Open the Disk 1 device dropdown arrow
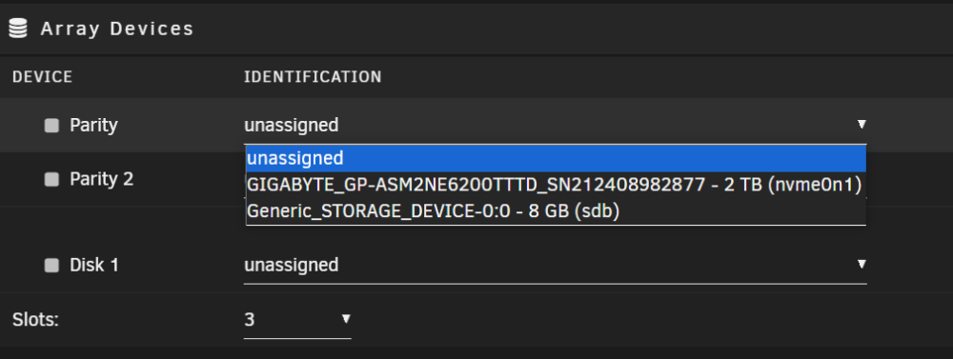The width and height of the screenshot is (953, 359). [862, 264]
